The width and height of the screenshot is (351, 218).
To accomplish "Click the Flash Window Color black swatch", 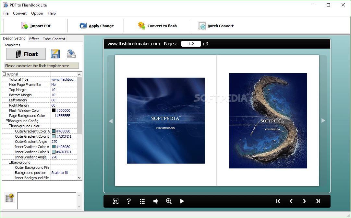I will (x=54, y=110).
